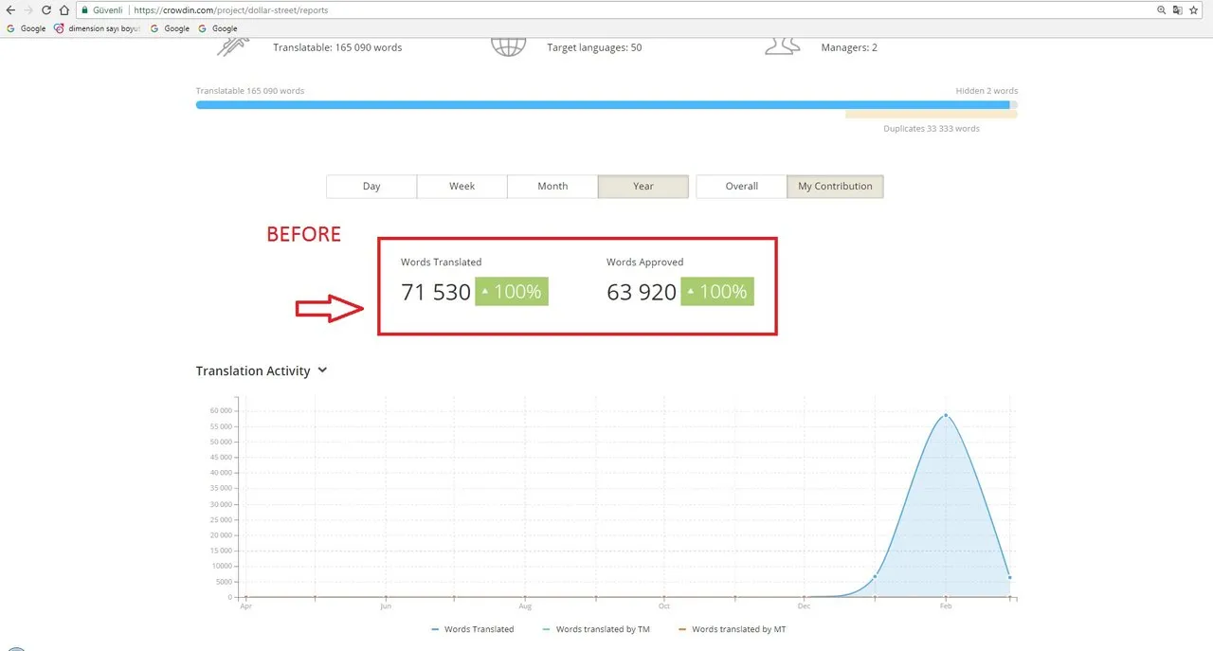
Task: Toggle Words translated by MT legend
Action: (x=733, y=629)
